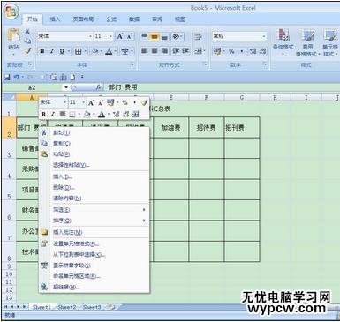Click the accounting number format icon in ribbon

217,51
